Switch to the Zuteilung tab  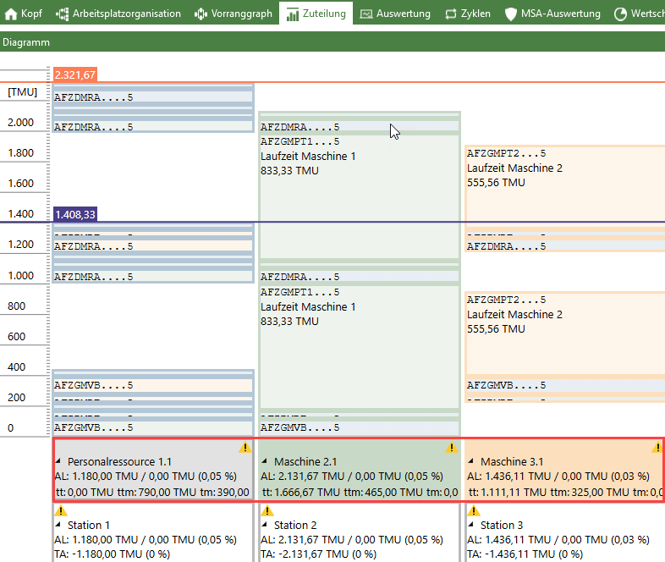[x=316, y=14]
